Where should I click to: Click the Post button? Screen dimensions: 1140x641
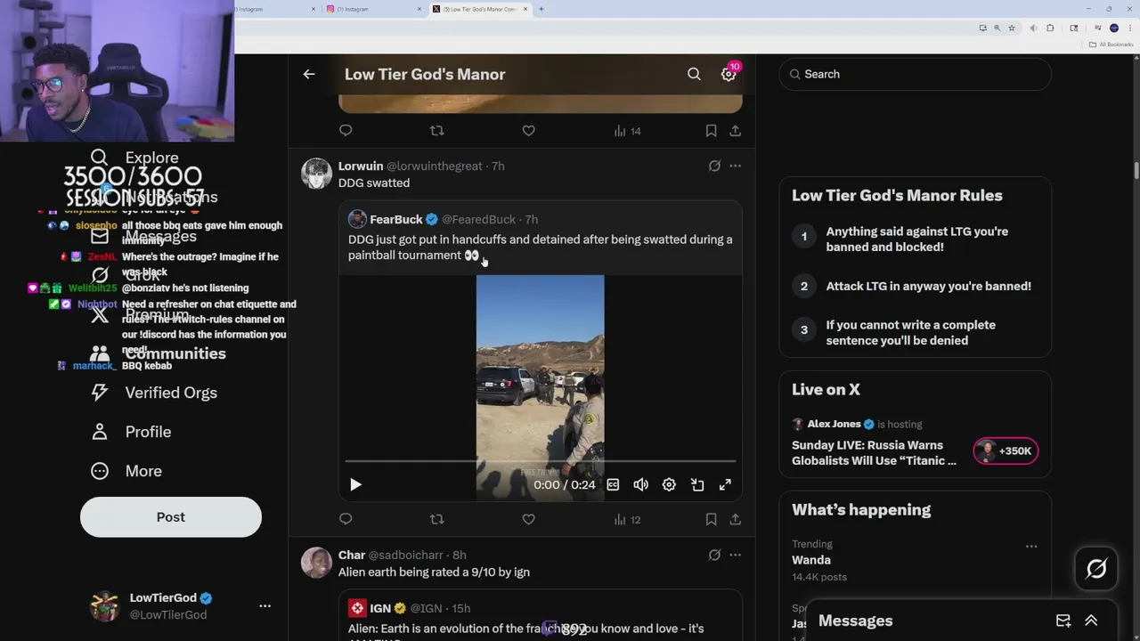coord(171,516)
